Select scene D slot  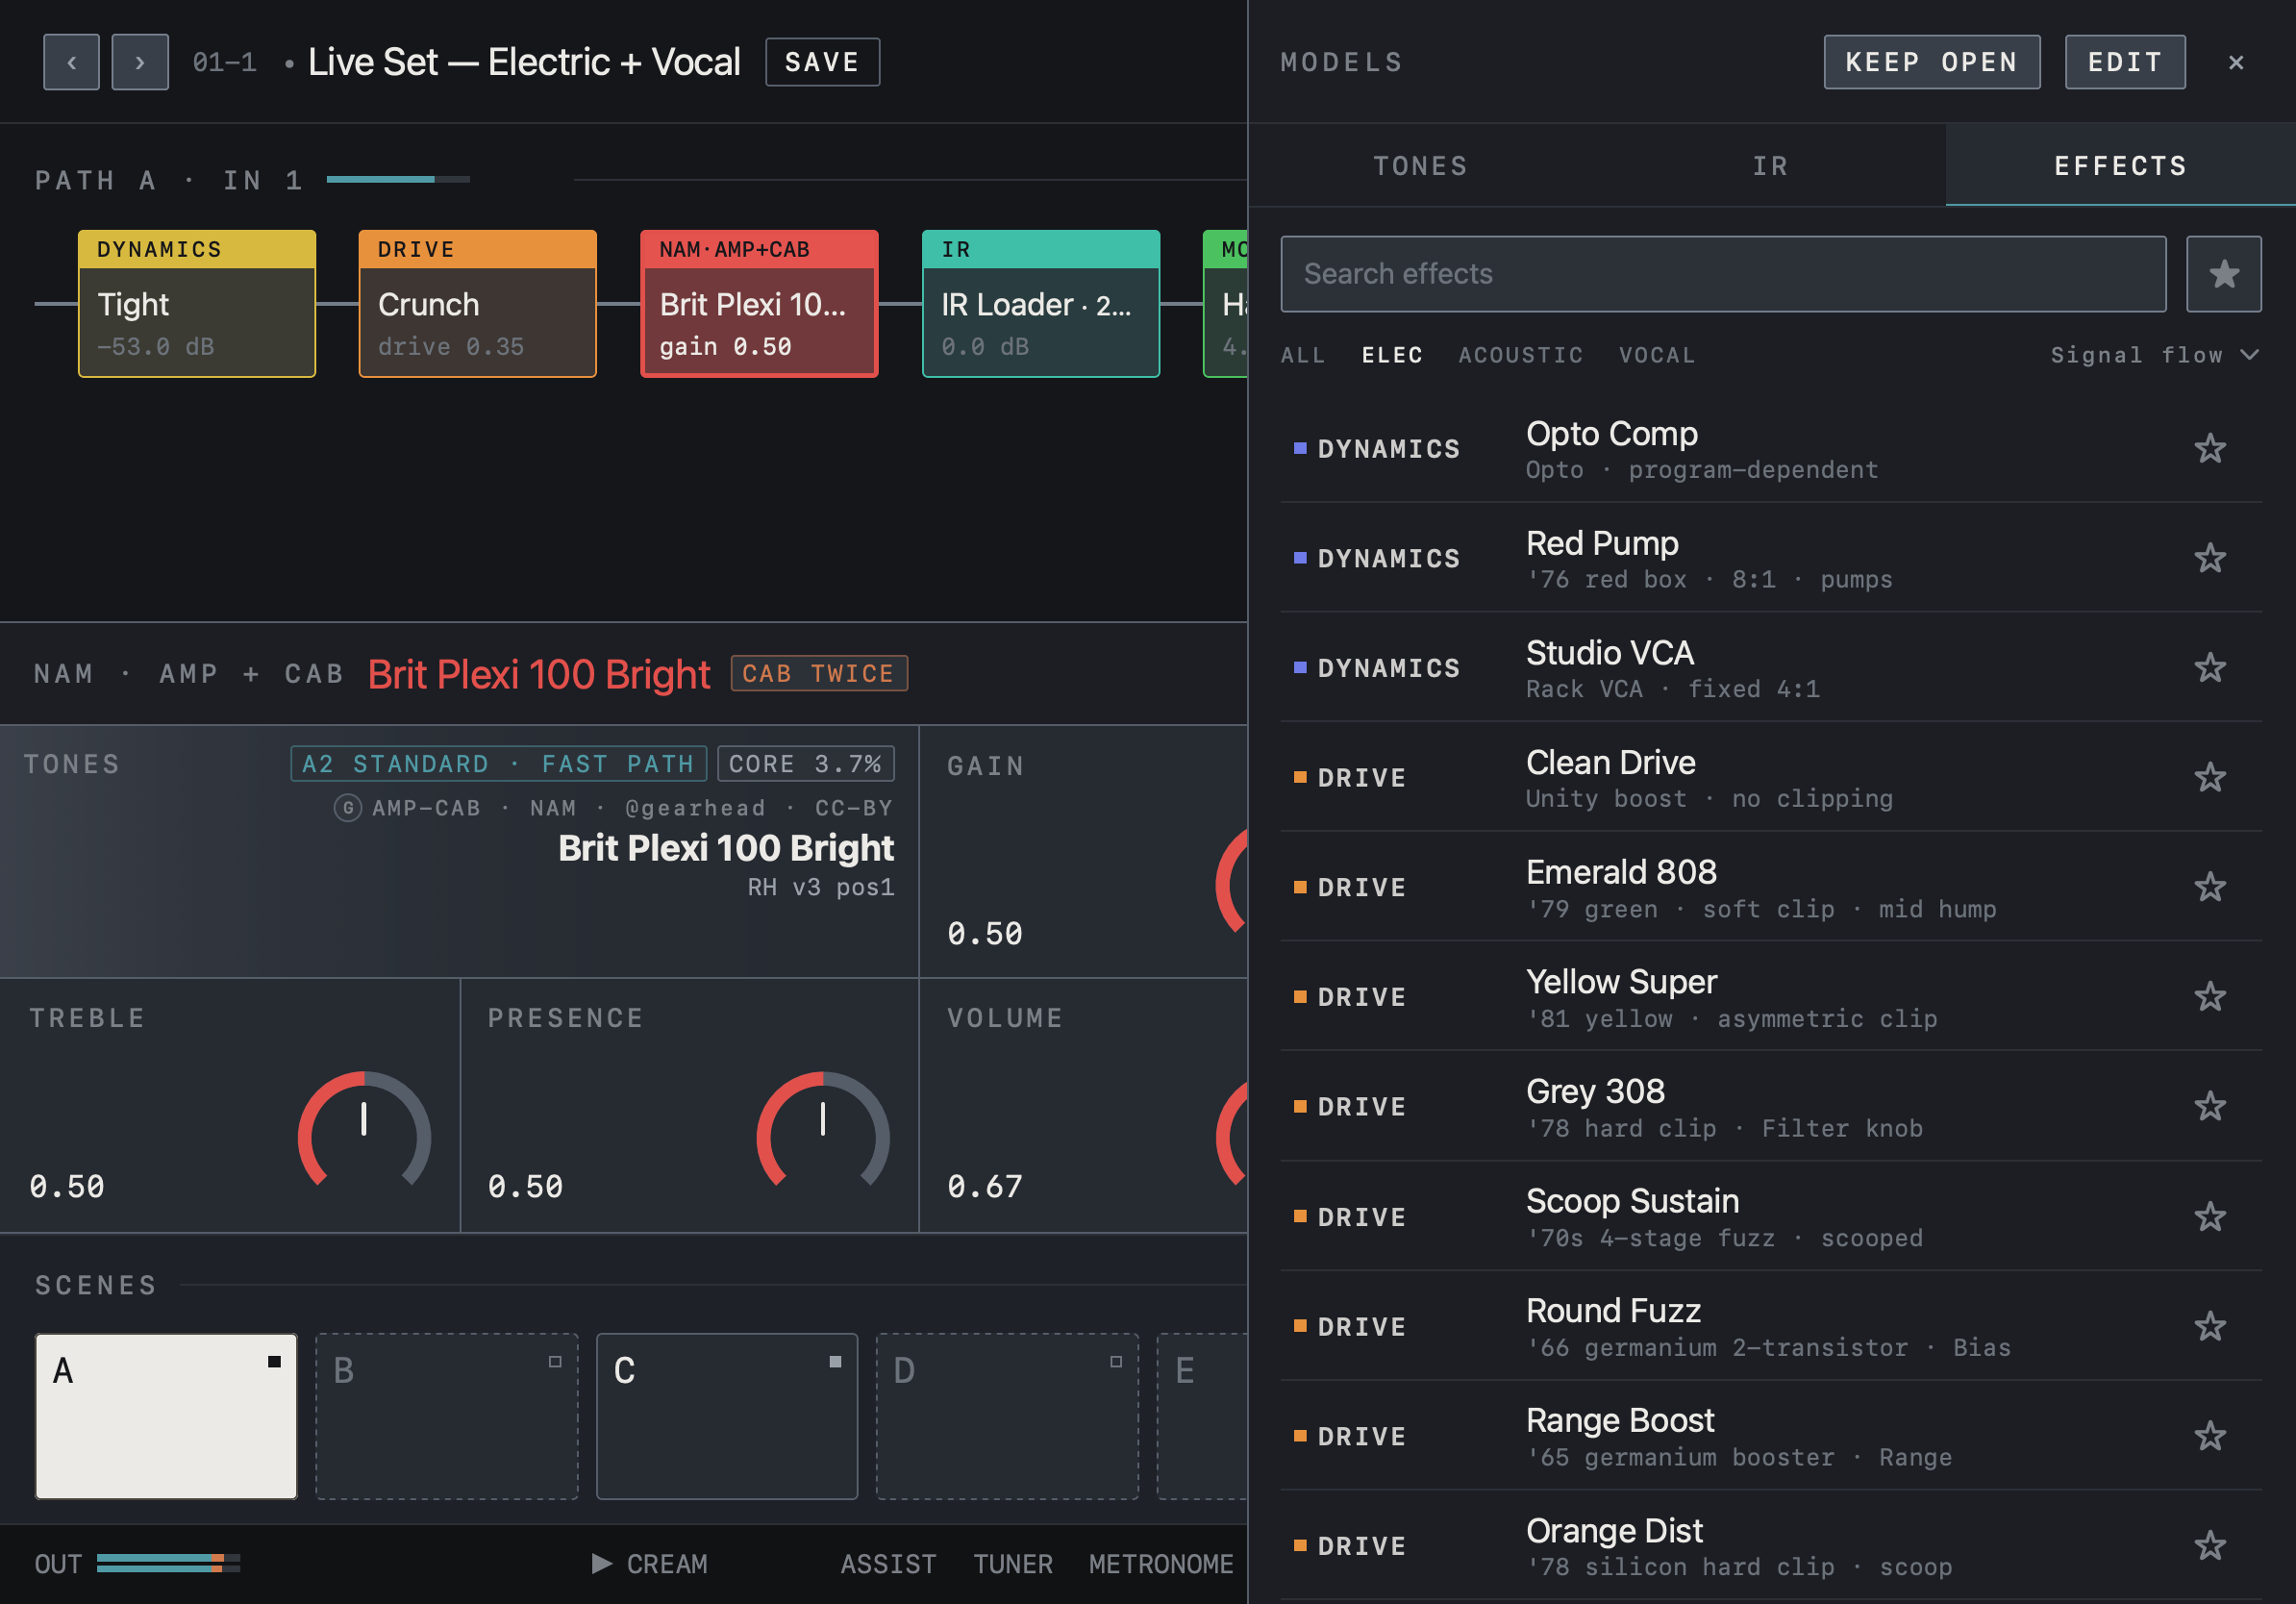(1007, 1416)
